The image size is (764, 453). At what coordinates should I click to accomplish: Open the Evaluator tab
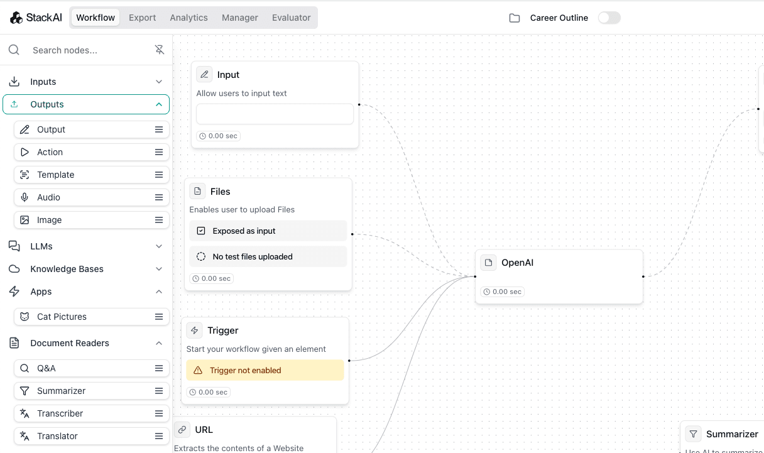click(291, 18)
